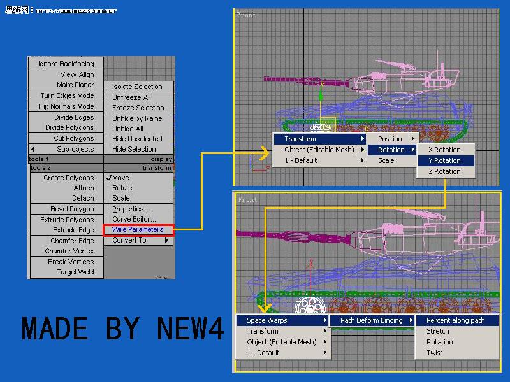This screenshot has height=382, width=510.
Task: Click X Rotation in the submenu
Action: tap(444, 150)
